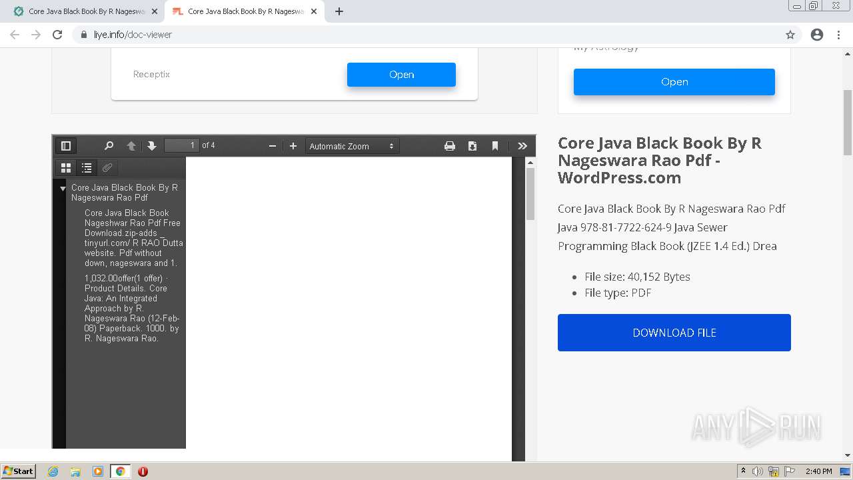Open the find-in-document search icon
The image size is (853, 480).
click(x=109, y=146)
